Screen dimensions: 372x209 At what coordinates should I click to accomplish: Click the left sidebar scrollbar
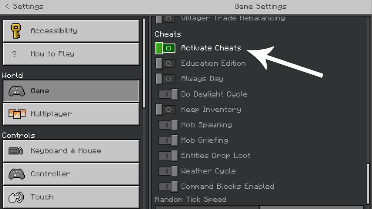point(145,62)
